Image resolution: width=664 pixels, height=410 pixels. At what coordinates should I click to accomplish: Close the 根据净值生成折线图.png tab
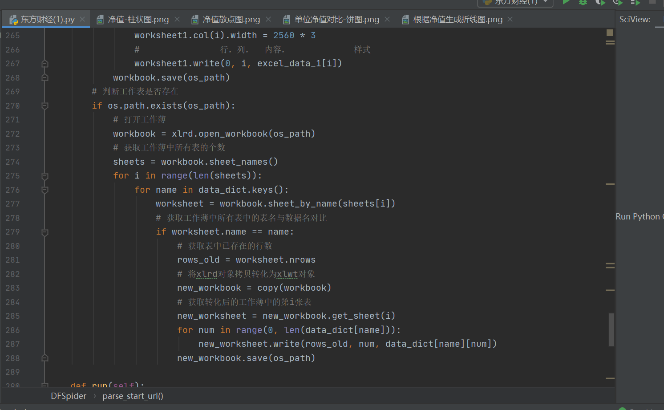510,19
